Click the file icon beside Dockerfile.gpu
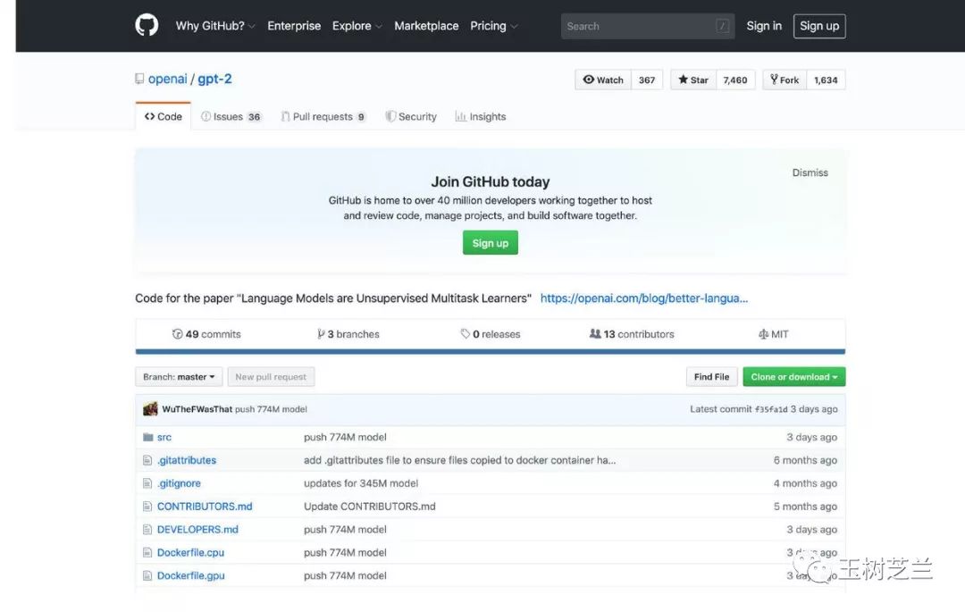The height and width of the screenshot is (612, 965). pos(147,575)
